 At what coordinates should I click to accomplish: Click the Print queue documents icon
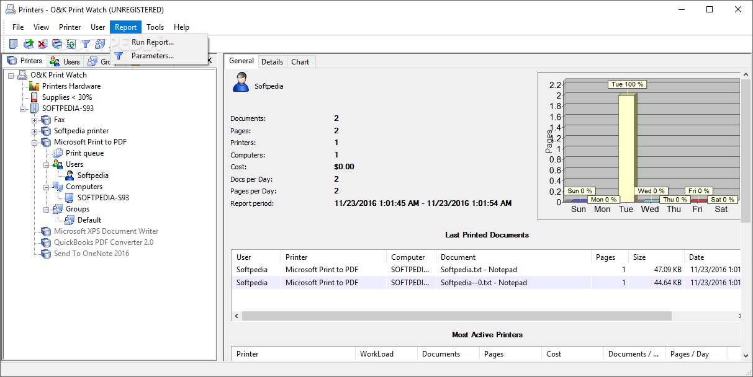click(58, 153)
